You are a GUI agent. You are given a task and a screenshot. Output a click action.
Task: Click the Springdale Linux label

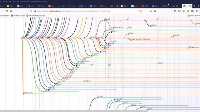pyautogui.click(x=194, y=47)
